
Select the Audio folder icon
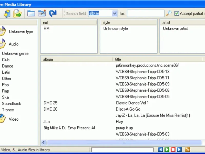(3, 44)
